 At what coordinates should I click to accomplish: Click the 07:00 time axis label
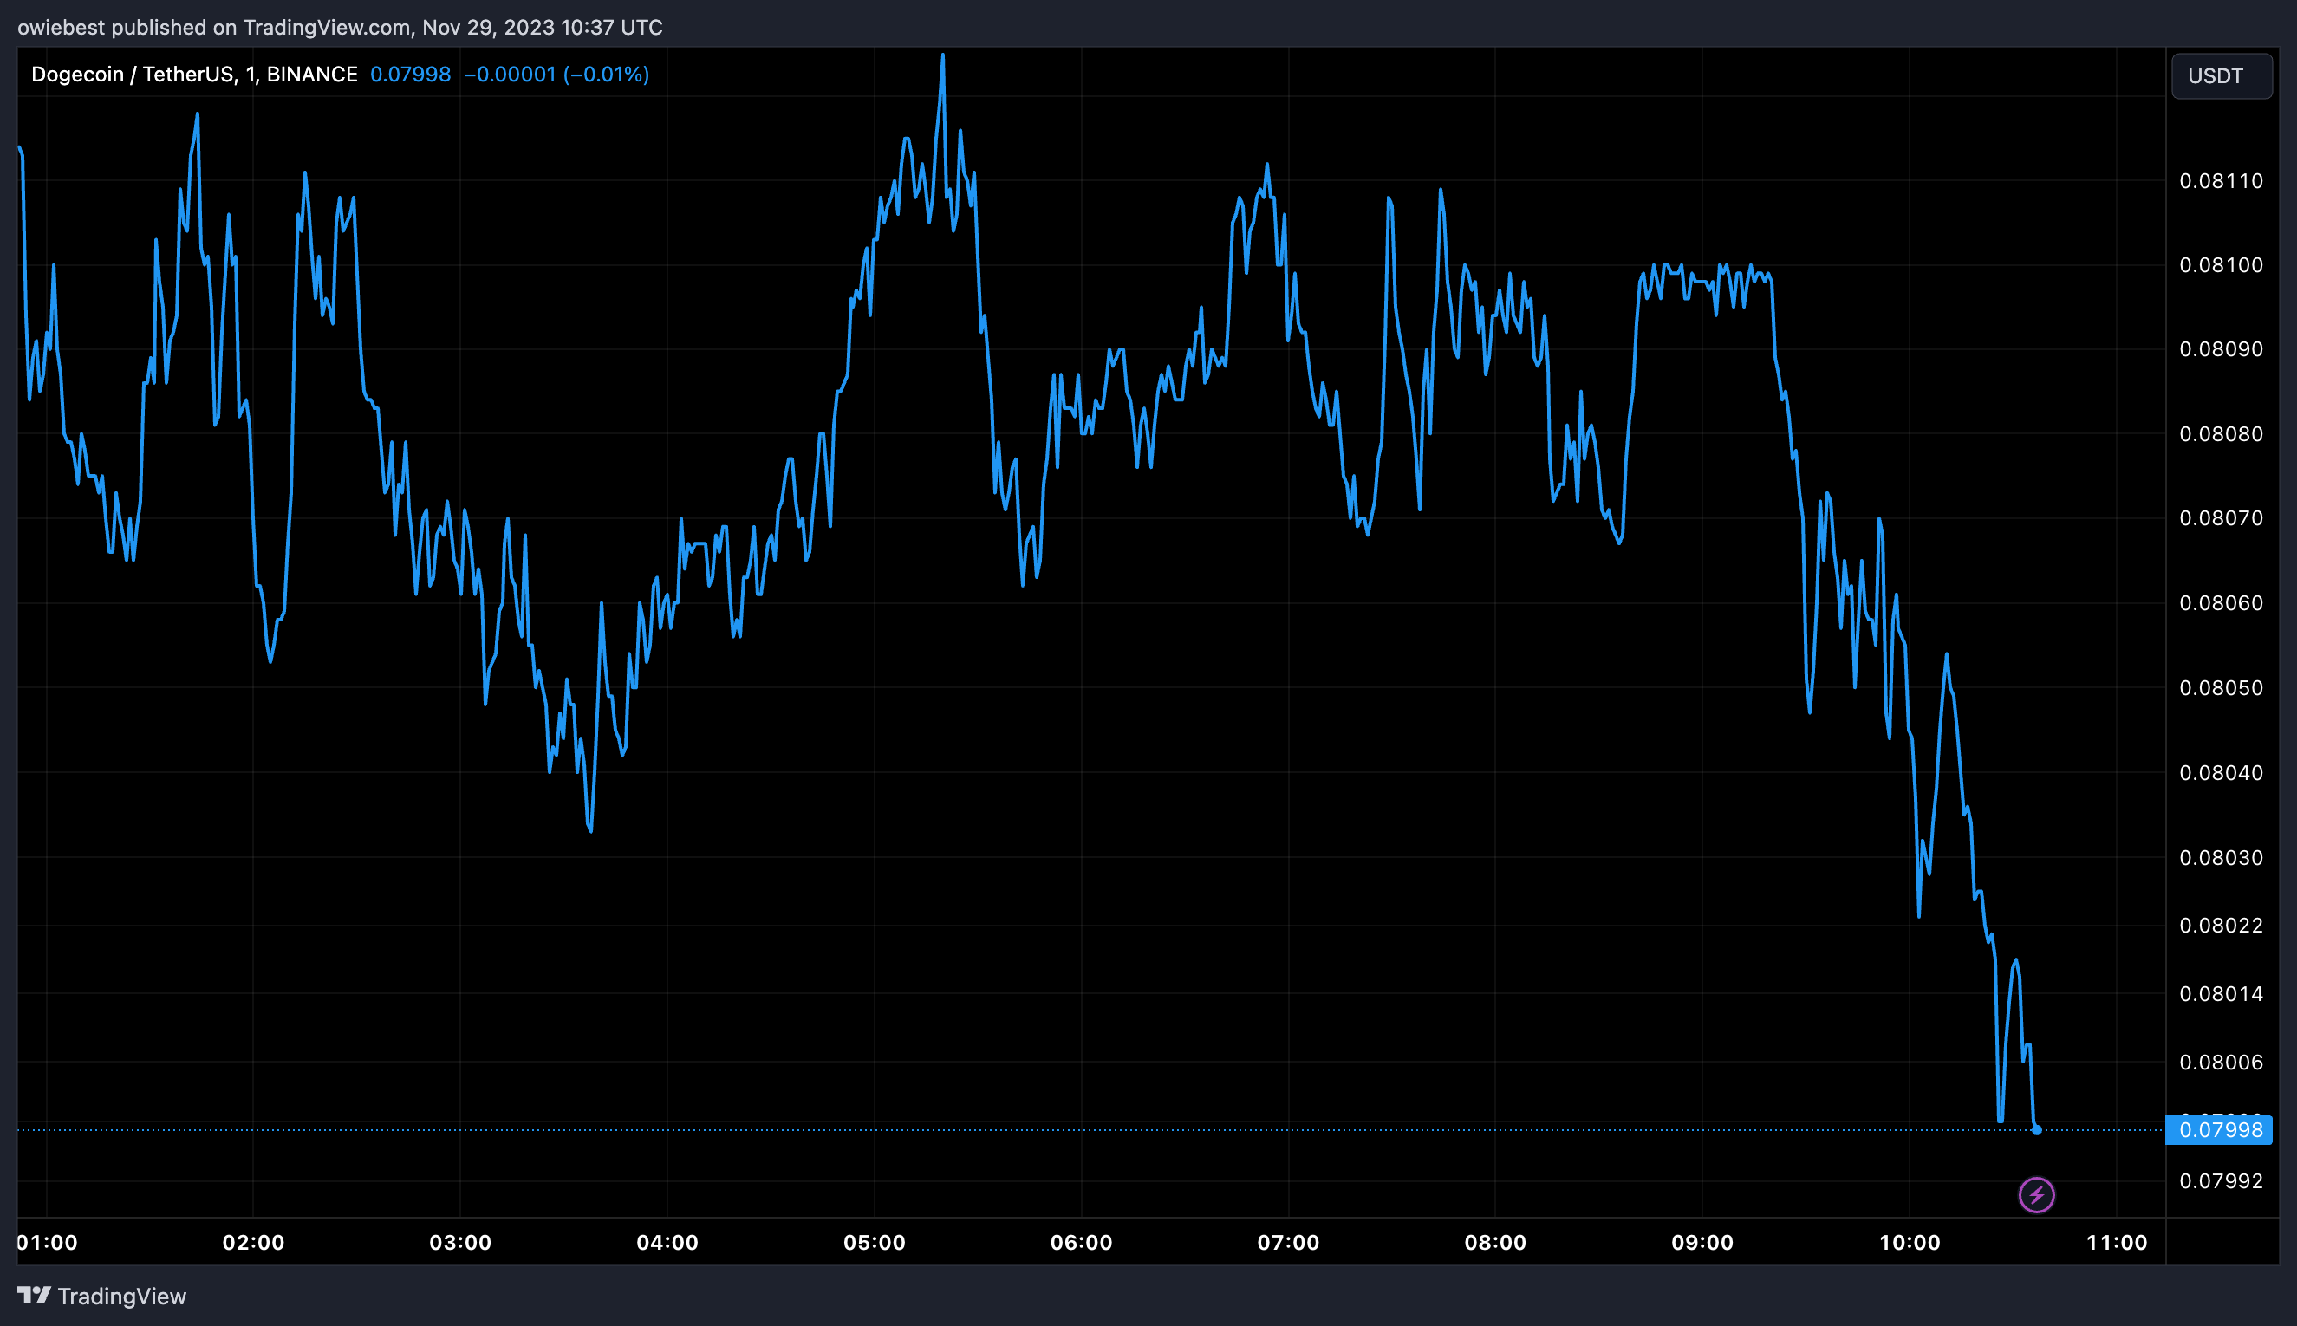coord(1288,1242)
